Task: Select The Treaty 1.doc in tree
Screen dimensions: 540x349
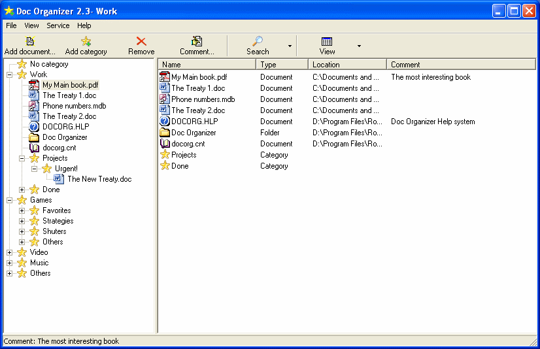Action: [x=69, y=95]
